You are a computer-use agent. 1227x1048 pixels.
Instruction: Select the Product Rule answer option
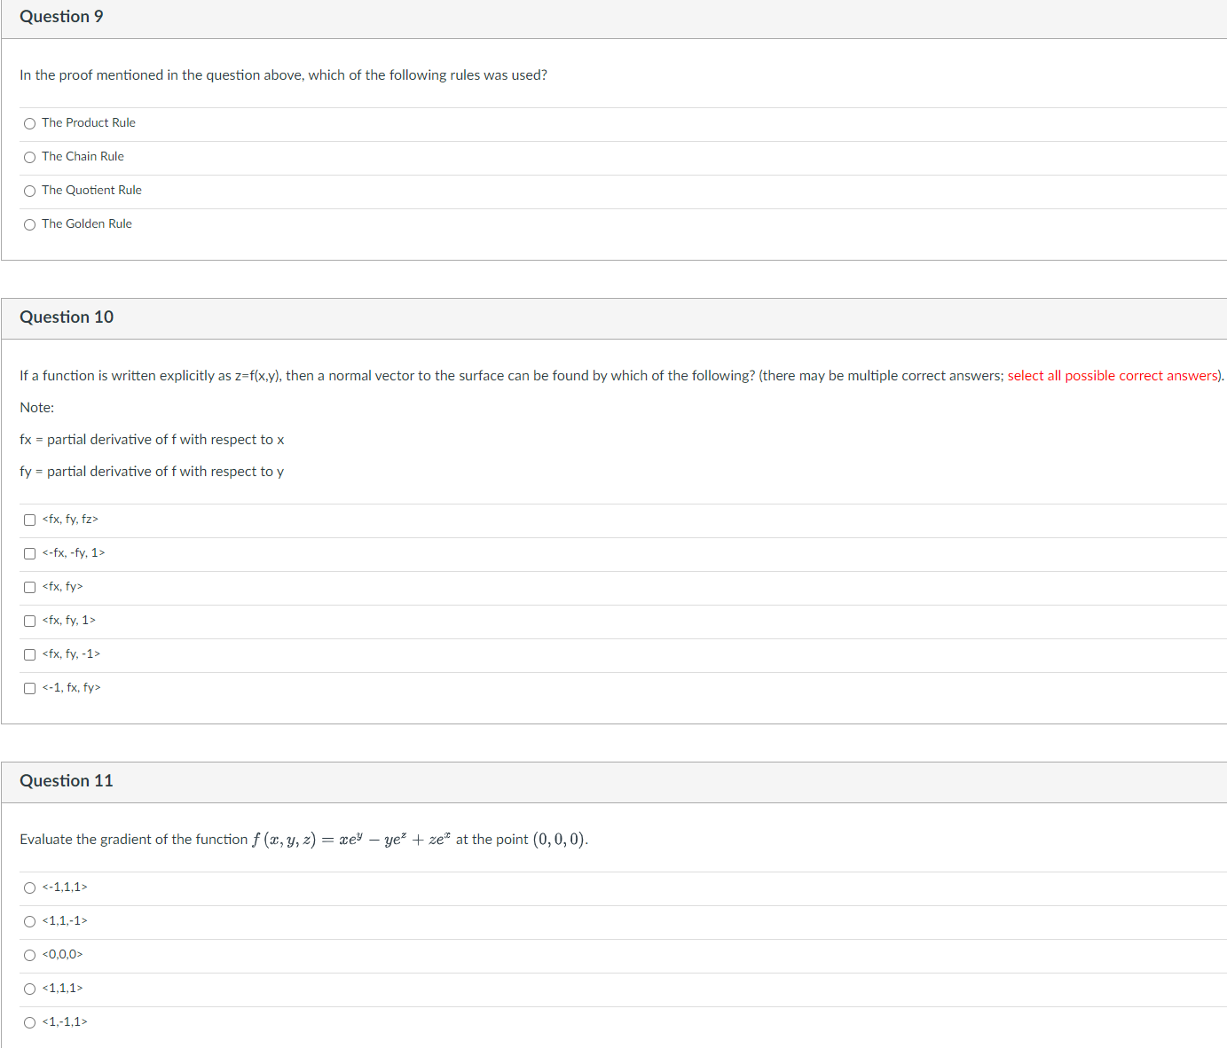[29, 123]
